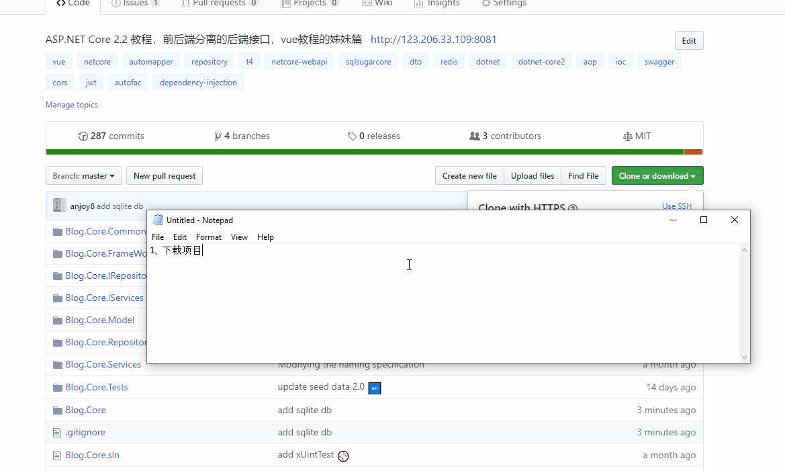This screenshot has height=471, width=785.
Task: Click the MIT license scale icon
Action: (x=627, y=136)
